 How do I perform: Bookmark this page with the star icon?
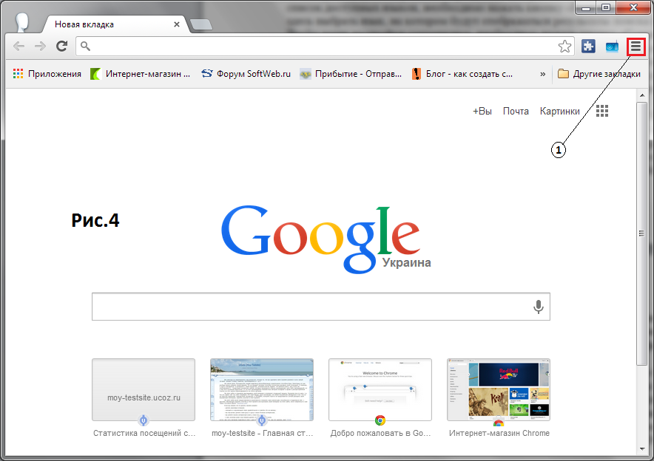point(564,47)
